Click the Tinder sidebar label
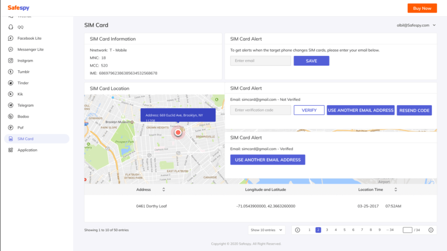This screenshot has width=447, height=251. 23,83
